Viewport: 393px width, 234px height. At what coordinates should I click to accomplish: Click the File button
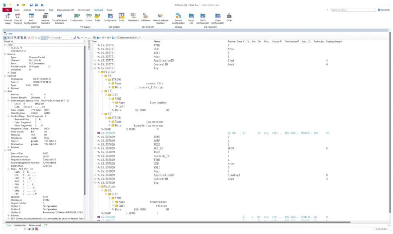click(7, 10)
